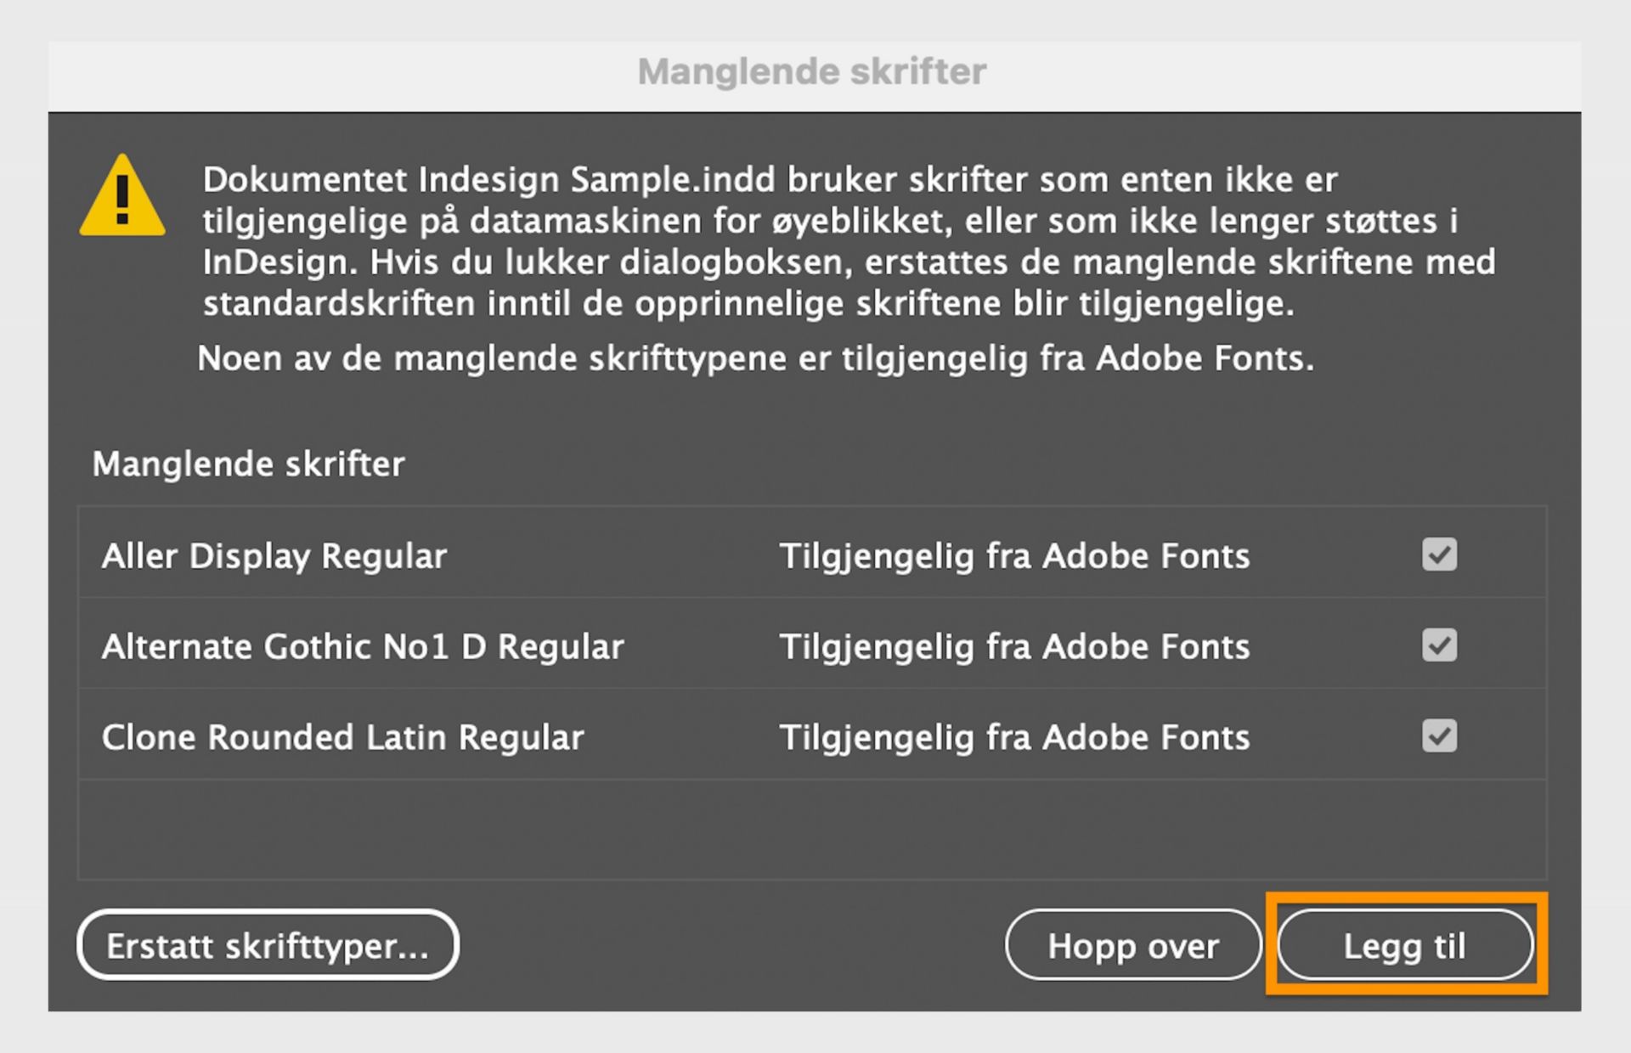Click Tilgjengelig fra Adobe Fonts for Clone Rounded
1631x1053 pixels.
point(1016,737)
